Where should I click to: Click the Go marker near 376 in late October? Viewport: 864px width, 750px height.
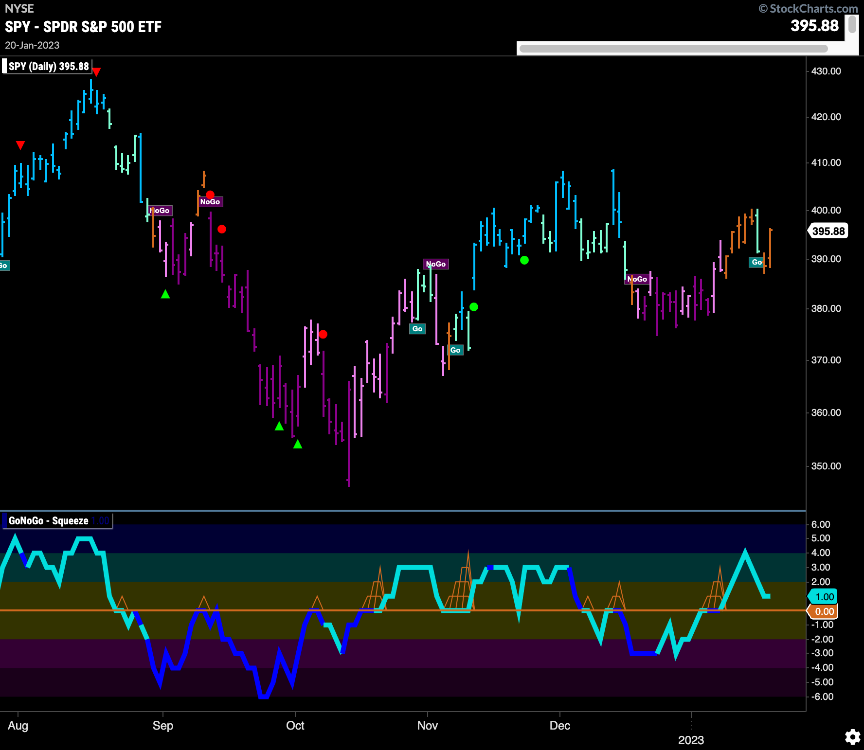417,329
